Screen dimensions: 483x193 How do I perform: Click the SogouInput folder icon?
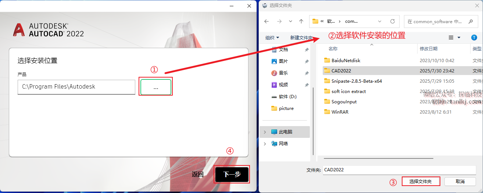(327, 101)
